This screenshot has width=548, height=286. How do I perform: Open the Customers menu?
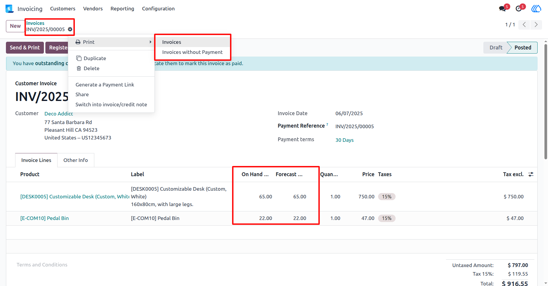tap(63, 9)
